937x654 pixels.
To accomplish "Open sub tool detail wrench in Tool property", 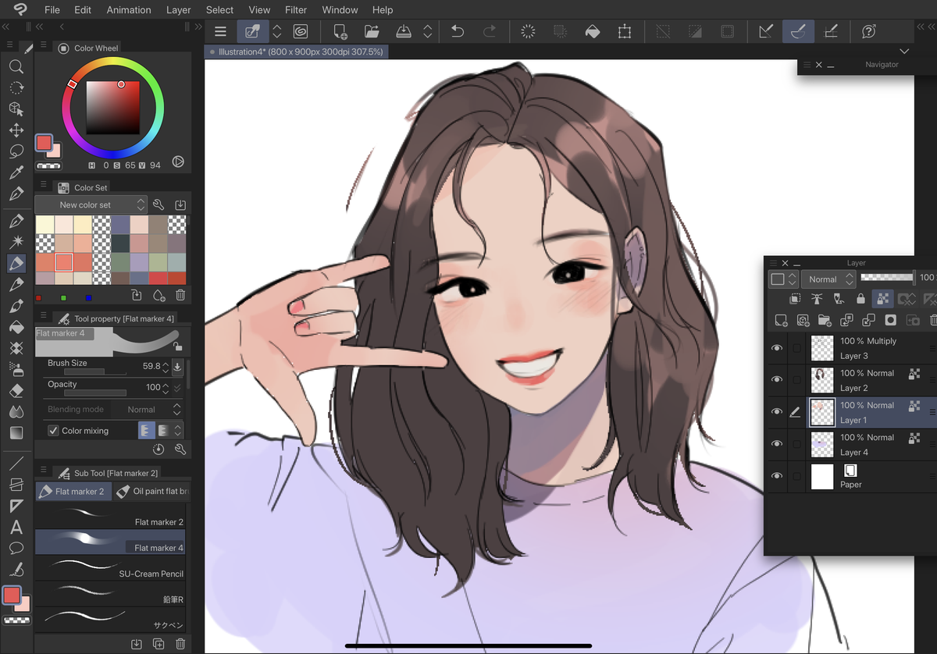I will coord(180,450).
